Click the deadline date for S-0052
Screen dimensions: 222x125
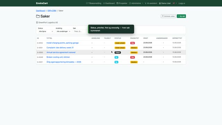[147, 43]
